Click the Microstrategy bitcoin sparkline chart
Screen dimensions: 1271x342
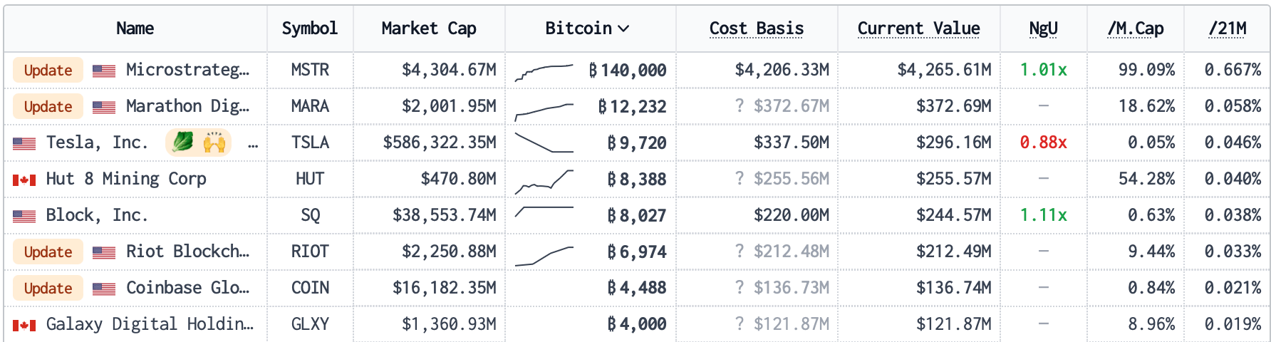[x=544, y=71]
